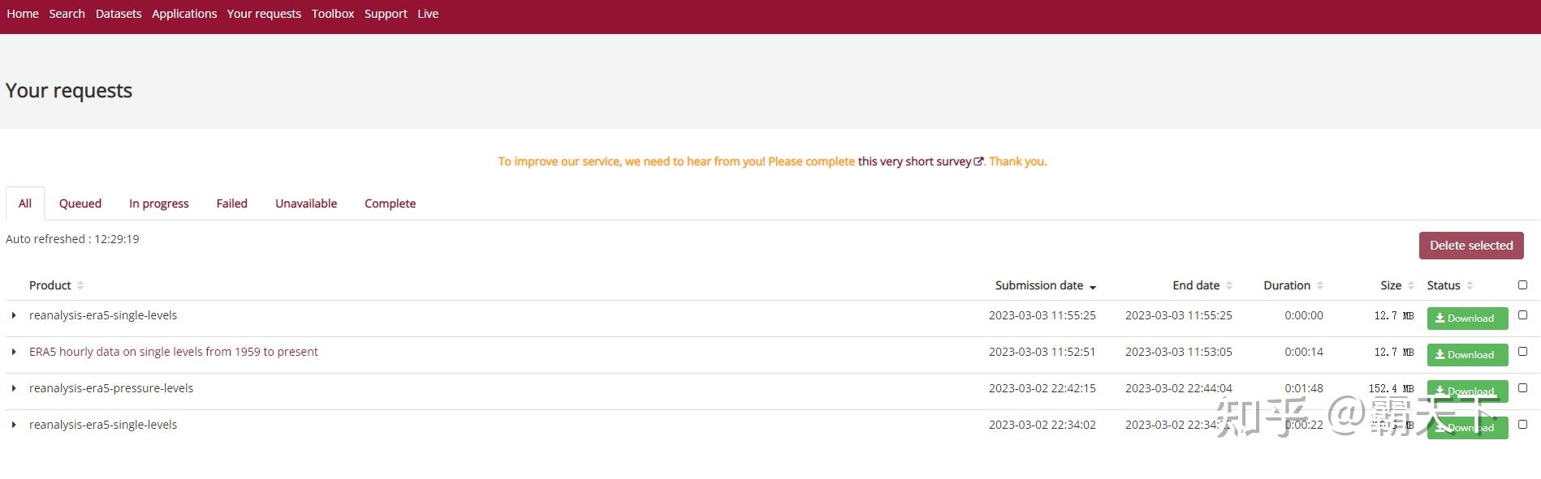Open ERA5 hourly data product link
1541x479 pixels.
173,352
